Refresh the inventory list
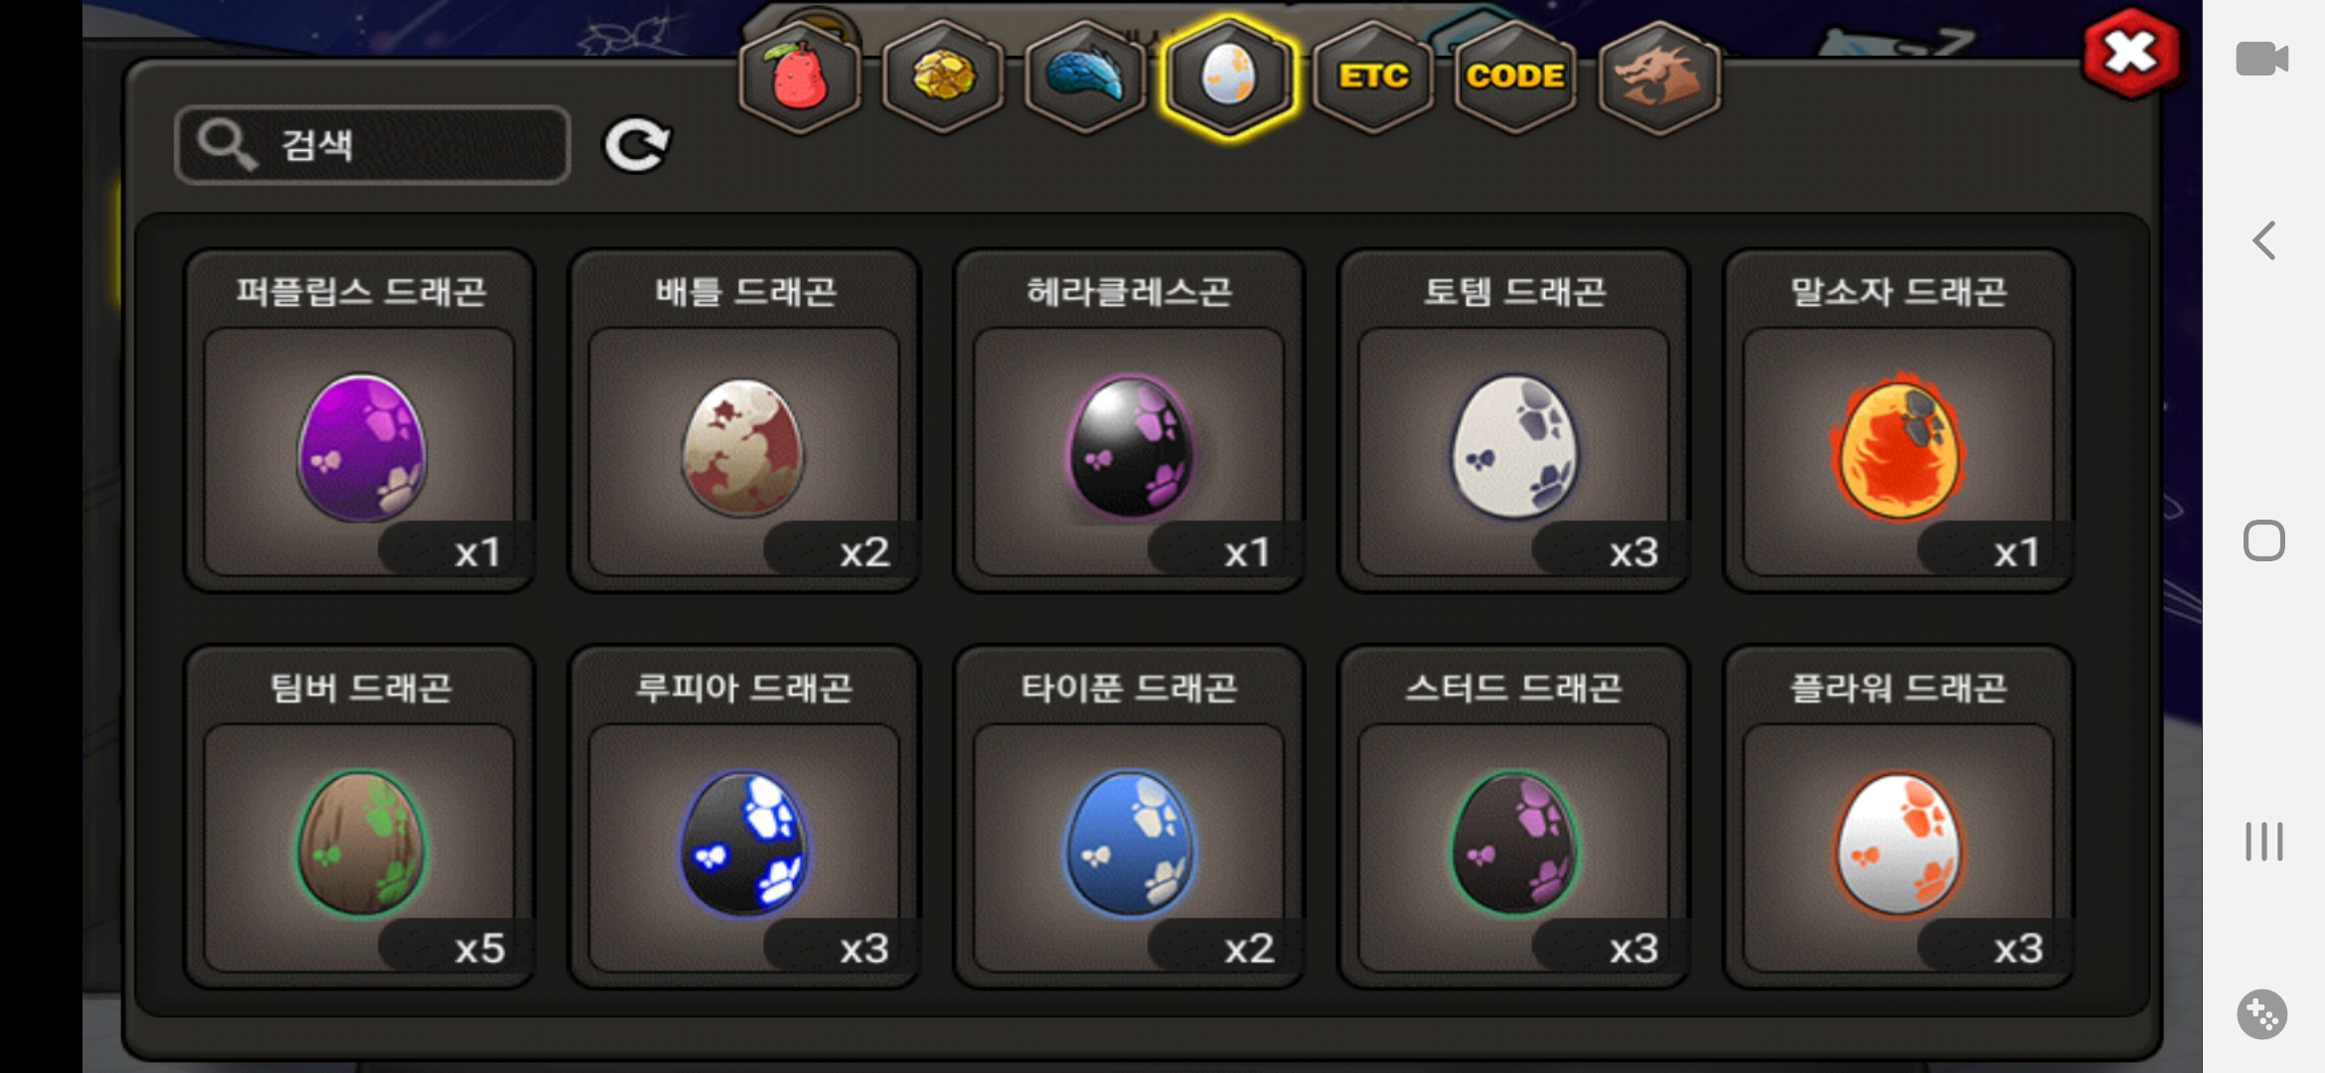 pyautogui.click(x=637, y=146)
